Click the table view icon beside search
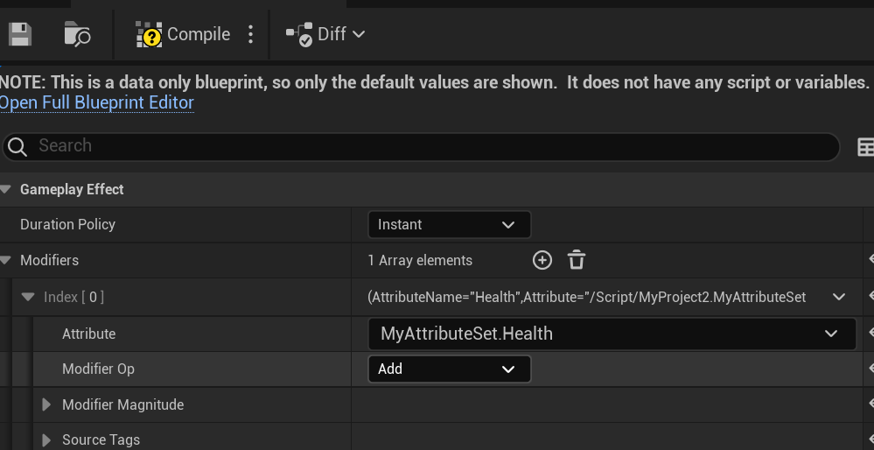This screenshot has height=450, width=874. 865,146
